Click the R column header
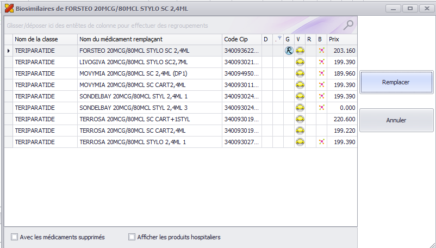 [310, 40]
